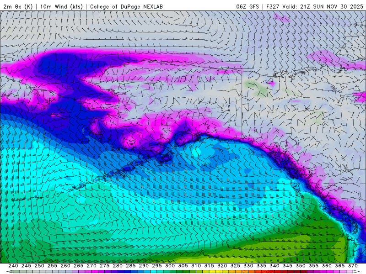Viewport: 366px width, 274px height.
Task: Click the 285 value on the color scale
Action: [x=131, y=266]
